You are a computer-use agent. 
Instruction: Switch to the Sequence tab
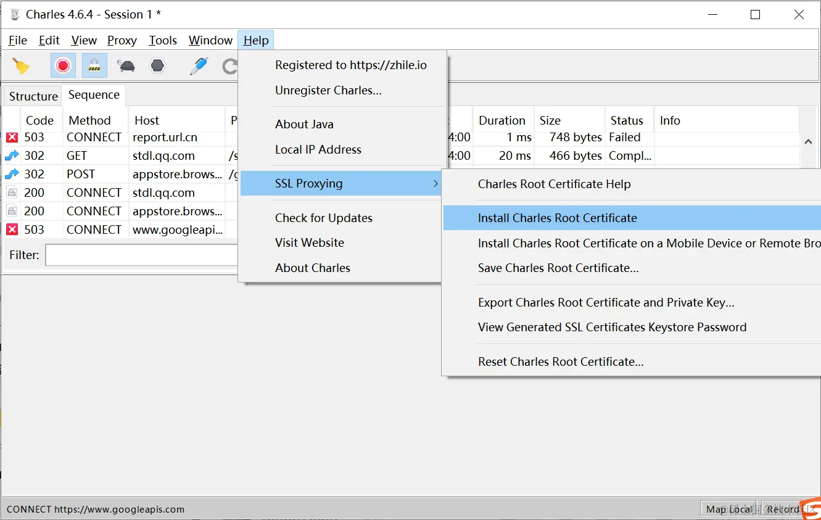click(x=94, y=95)
